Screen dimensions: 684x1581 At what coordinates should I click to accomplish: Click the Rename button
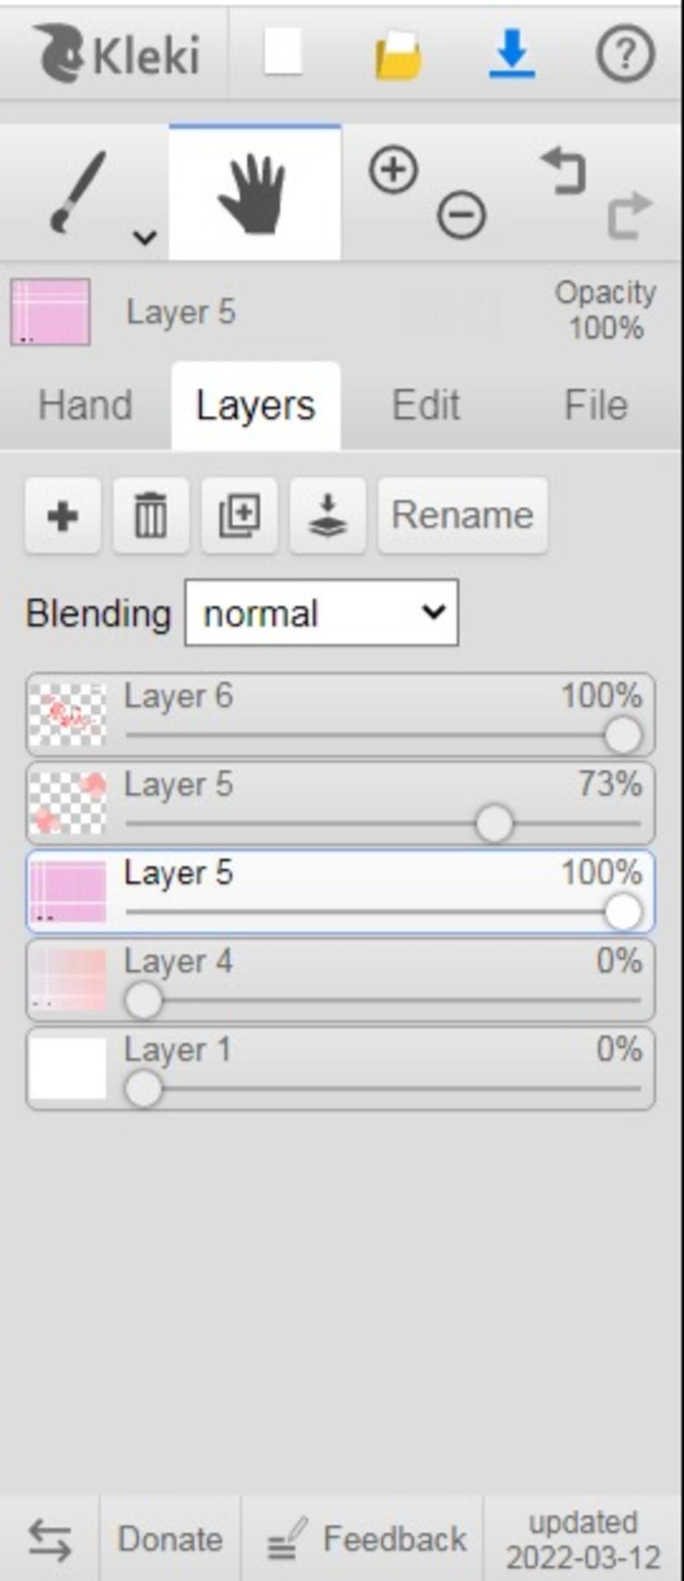[462, 516]
